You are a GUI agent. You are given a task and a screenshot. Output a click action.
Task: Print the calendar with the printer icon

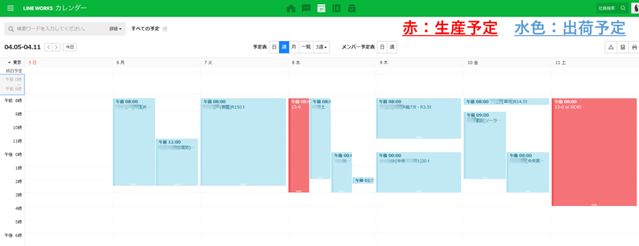click(634, 47)
